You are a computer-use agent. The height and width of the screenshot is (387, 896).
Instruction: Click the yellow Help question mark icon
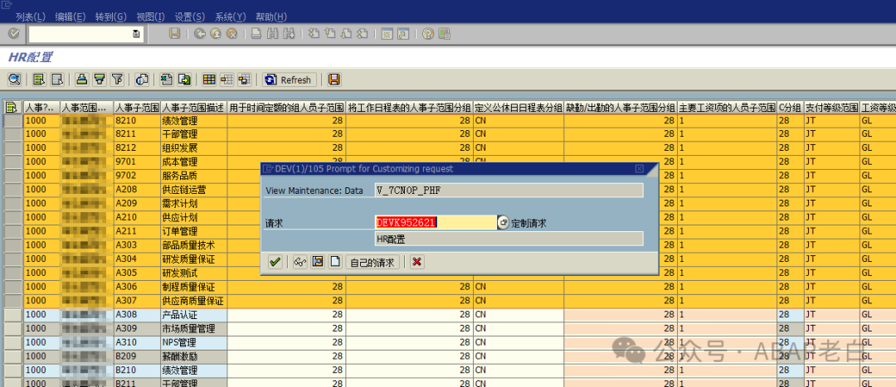tap(428, 34)
